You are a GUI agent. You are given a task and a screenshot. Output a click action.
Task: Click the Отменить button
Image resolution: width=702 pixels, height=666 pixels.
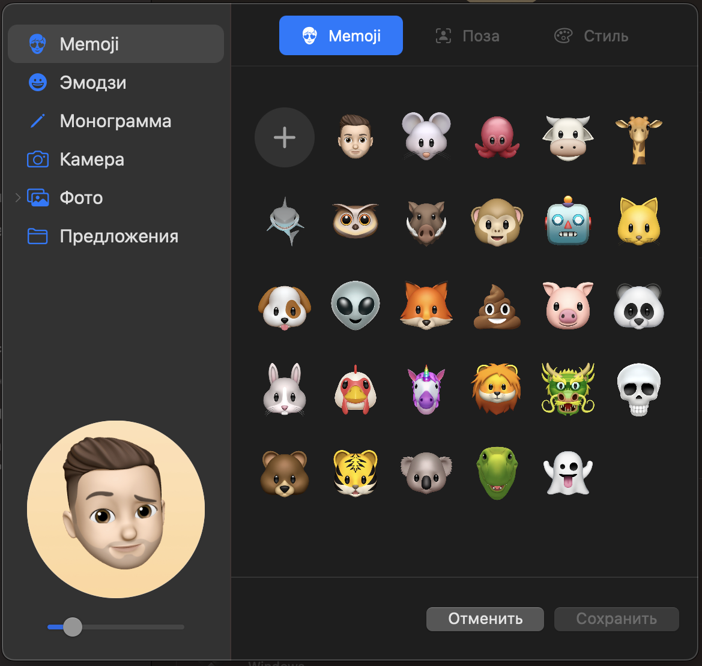coord(485,619)
